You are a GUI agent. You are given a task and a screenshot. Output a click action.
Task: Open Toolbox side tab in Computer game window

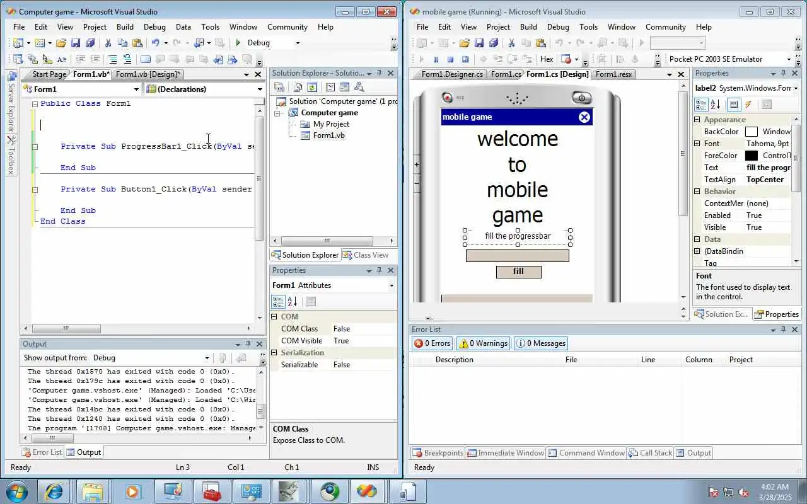[11, 156]
